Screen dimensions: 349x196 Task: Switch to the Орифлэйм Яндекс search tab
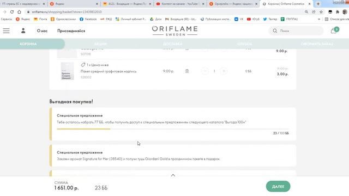pyautogui.click(x=233, y=4)
